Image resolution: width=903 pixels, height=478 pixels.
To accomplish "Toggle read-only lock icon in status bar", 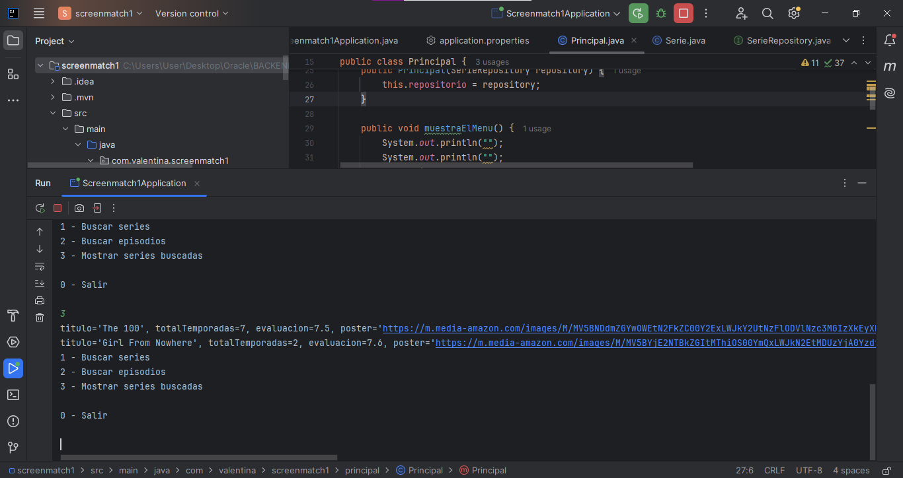I will [886, 470].
